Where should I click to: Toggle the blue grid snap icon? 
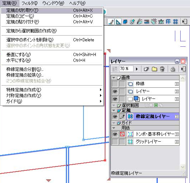pyautogui.click(x=175, y=22)
